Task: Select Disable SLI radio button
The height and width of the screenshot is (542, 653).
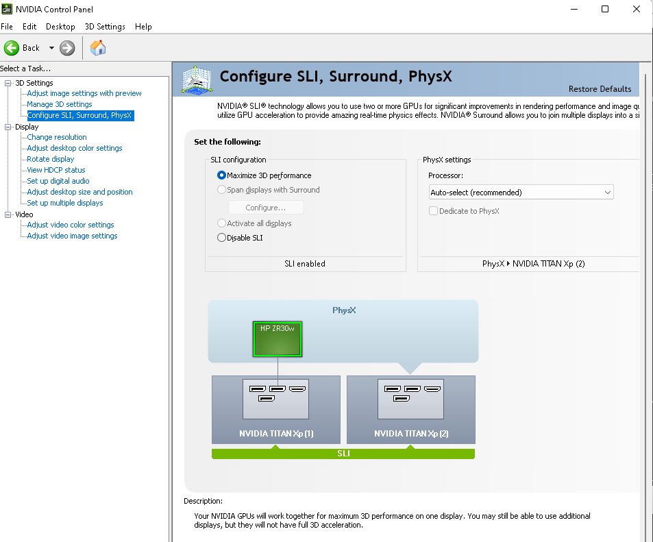Action: (x=221, y=238)
